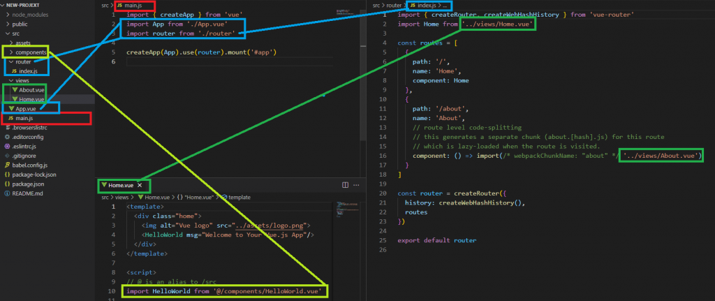Collapse the views folder
Image resolution: width=715 pixels, height=301 pixels.
[12, 80]
